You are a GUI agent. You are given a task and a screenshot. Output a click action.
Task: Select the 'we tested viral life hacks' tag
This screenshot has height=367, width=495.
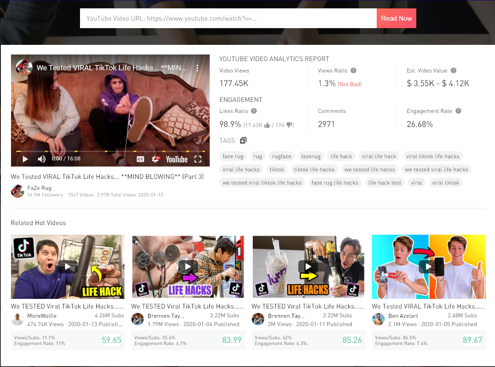point(437,170)
